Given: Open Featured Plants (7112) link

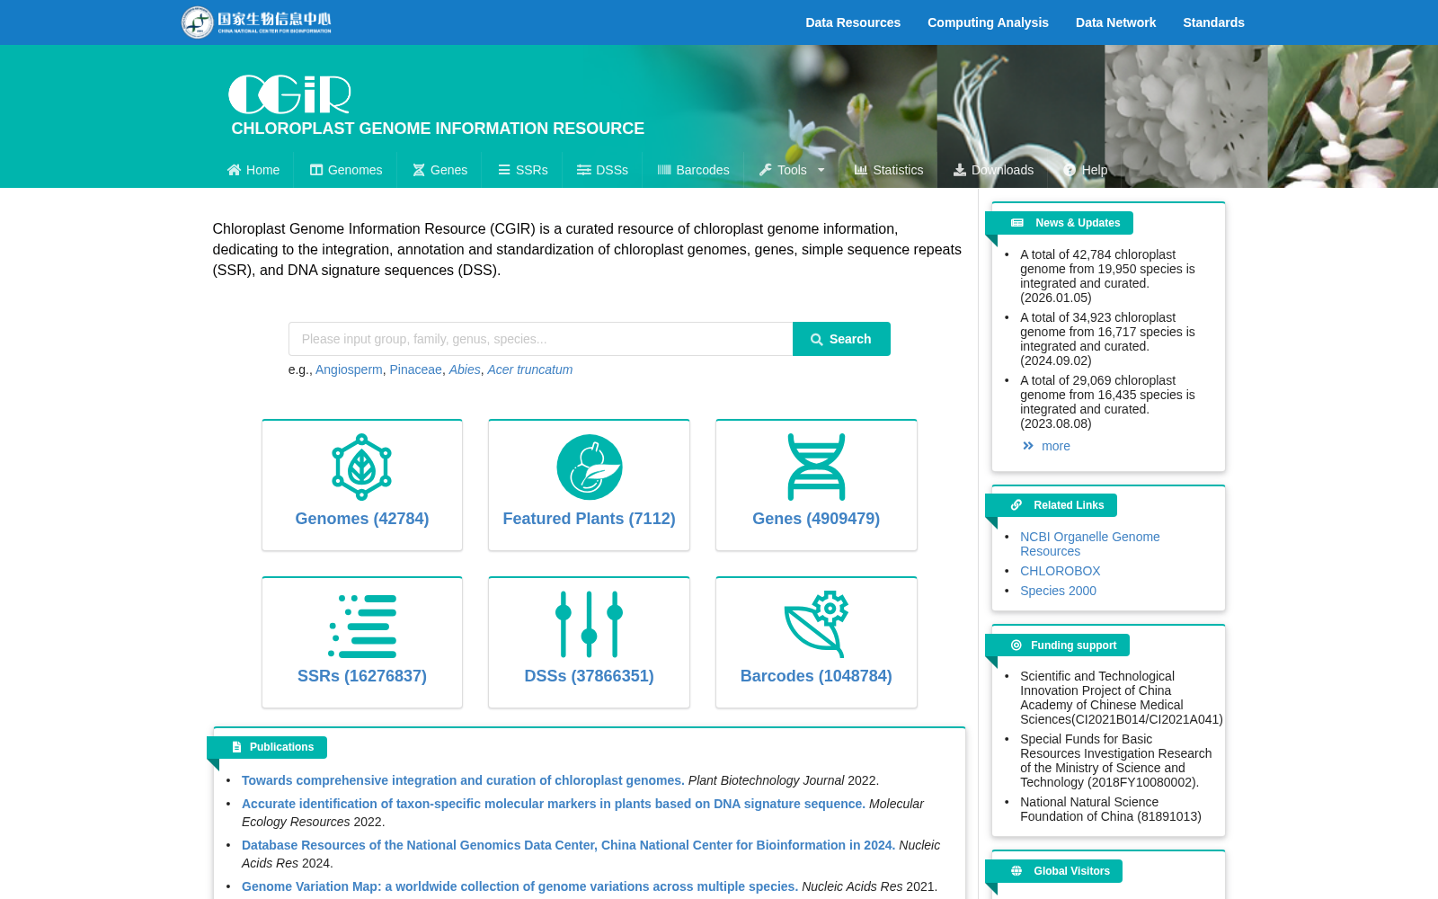Looking at the screenshot, I should point(589,519).
